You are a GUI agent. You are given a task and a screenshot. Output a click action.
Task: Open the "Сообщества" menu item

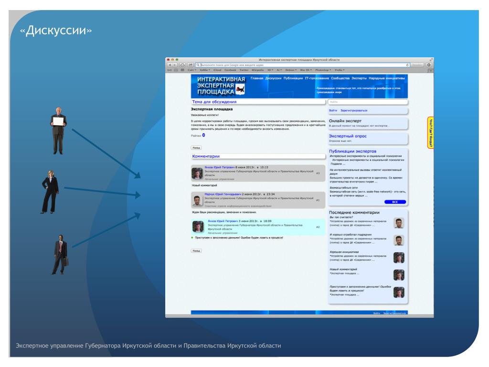tap(340, 78)
